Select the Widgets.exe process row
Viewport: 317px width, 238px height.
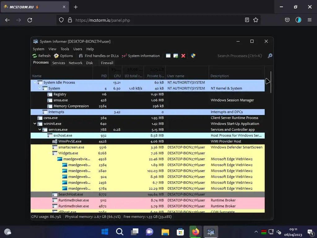148,153
